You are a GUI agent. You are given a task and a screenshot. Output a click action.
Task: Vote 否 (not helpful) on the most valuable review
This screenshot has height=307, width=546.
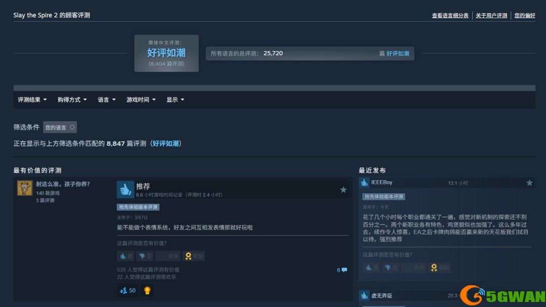coord(145,256)
